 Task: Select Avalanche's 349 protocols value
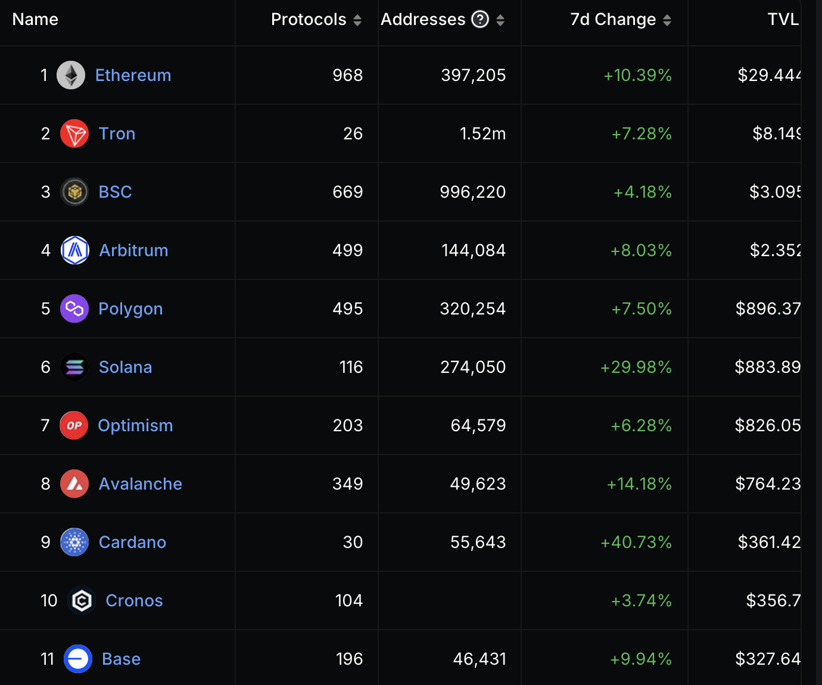(348, 484)
